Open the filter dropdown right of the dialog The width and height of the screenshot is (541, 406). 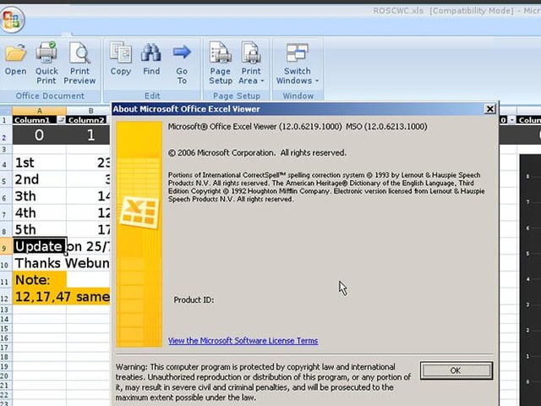(x=511, y=120)
